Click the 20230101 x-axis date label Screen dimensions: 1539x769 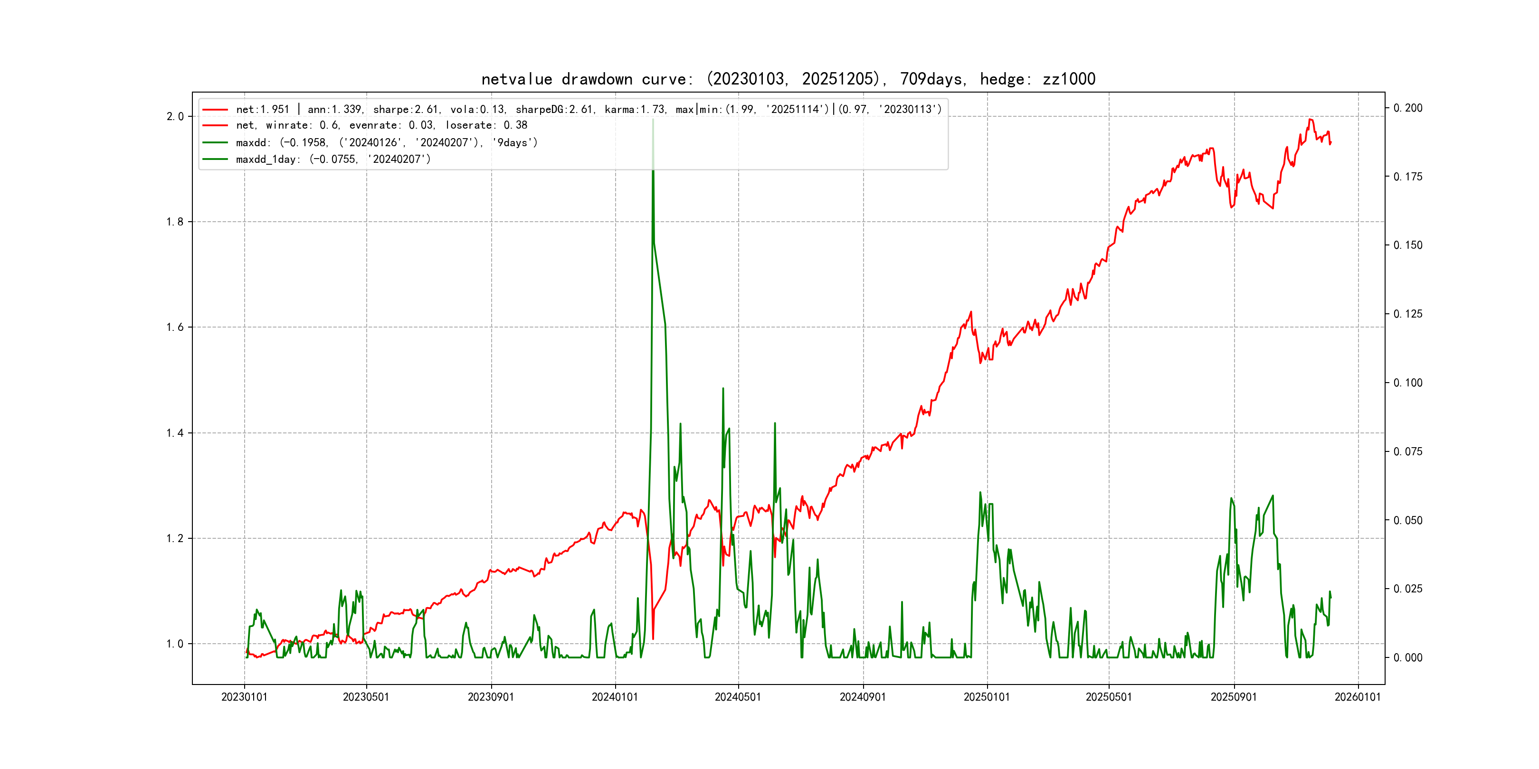[x=244, y=697]
